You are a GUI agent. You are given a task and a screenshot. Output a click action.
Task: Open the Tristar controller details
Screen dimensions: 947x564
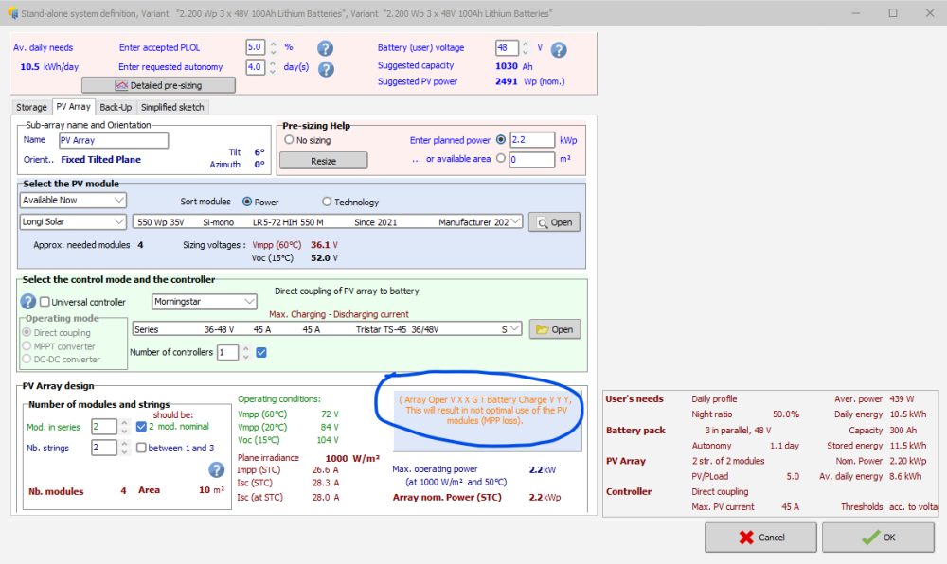coord(554,329)
